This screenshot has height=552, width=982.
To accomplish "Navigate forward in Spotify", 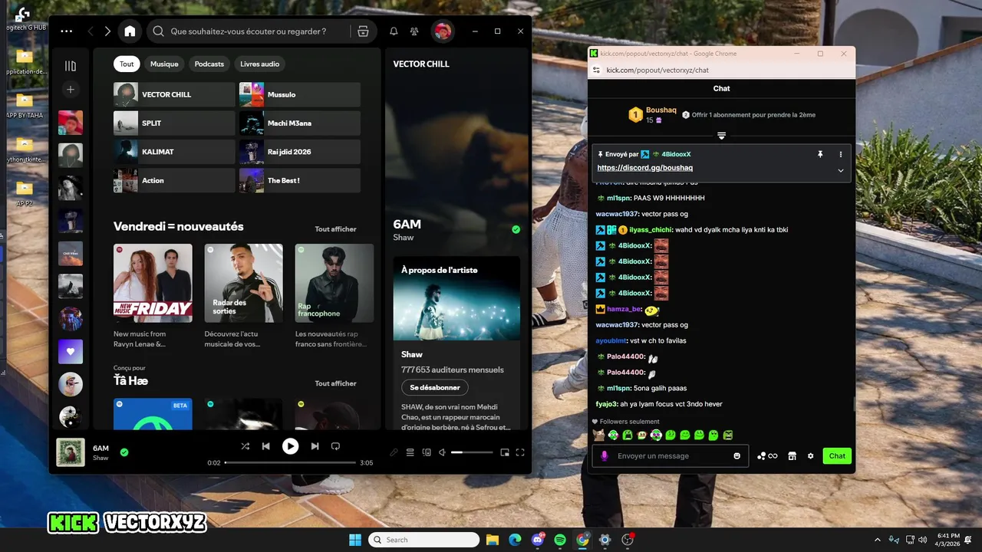I will pos(107,31).
